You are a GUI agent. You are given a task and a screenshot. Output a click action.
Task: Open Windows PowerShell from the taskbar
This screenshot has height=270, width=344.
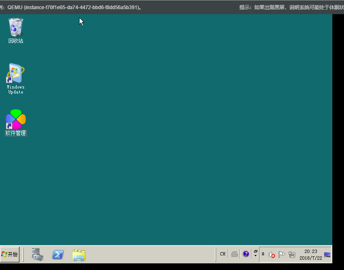point(58,254)
